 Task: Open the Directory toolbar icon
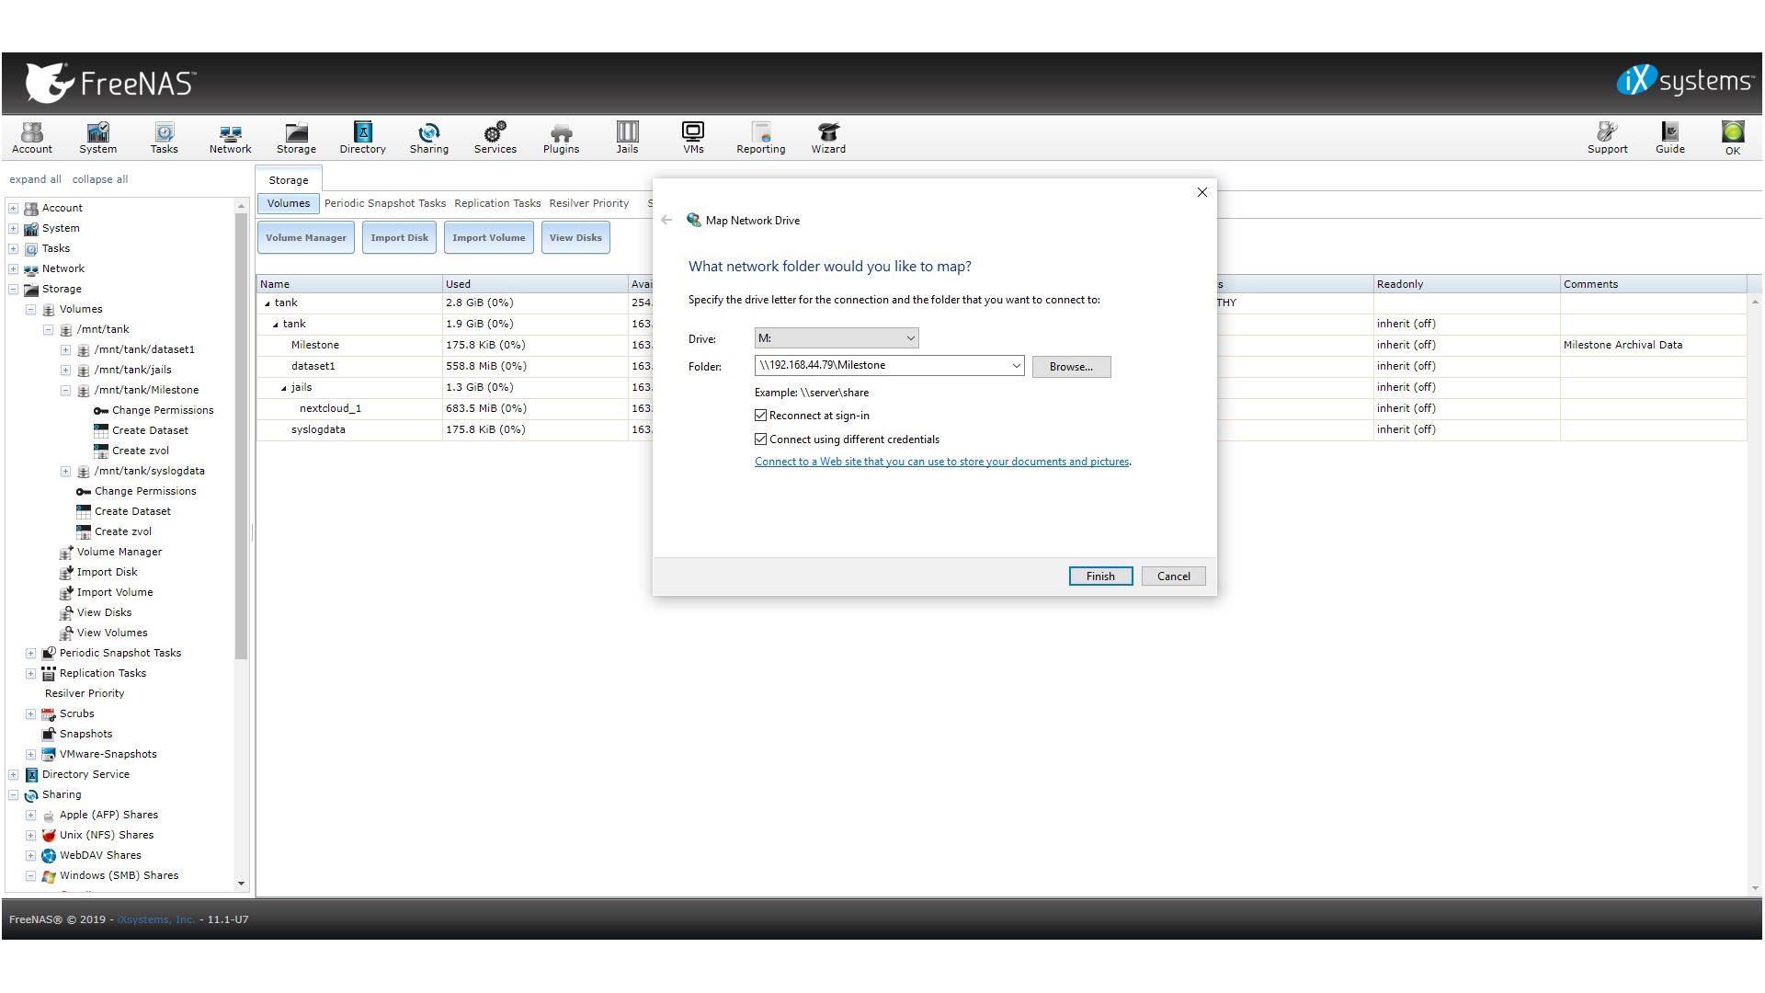(x=362, y=138)
